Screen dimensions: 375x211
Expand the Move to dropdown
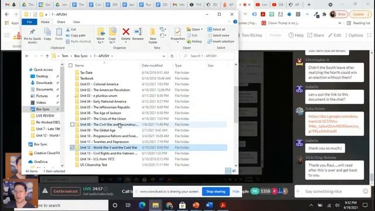coord(100,40)
